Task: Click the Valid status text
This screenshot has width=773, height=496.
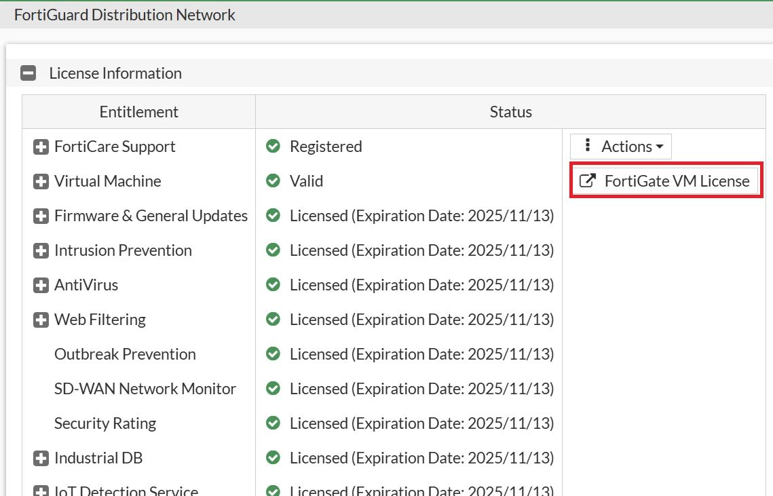Action: [307, 181]
